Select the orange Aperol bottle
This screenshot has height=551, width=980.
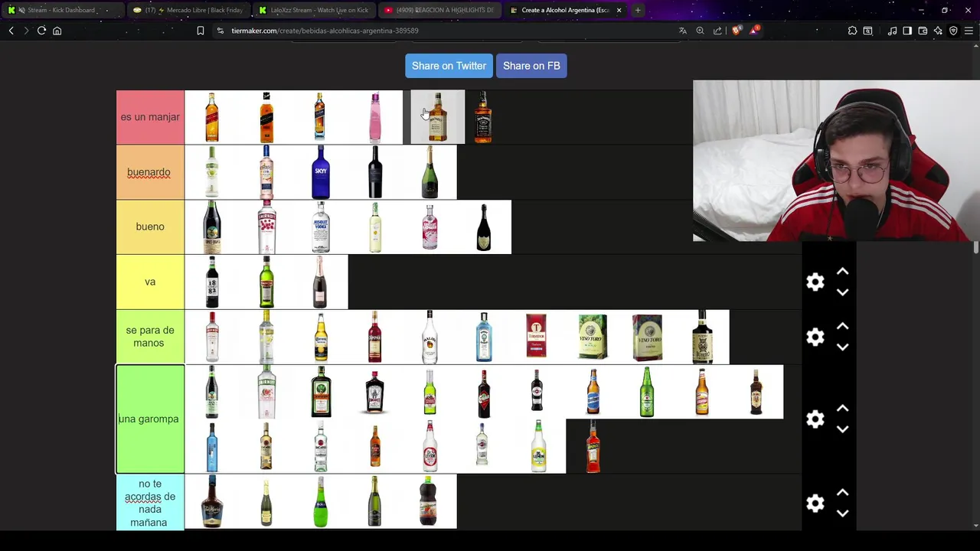(593, 447)
